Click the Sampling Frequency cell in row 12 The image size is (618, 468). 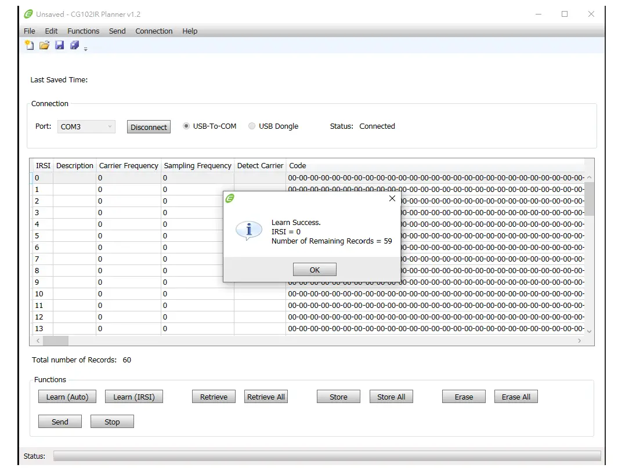coord(197,317)
